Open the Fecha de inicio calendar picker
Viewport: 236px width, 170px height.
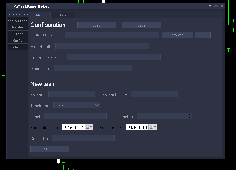(x=89, y=127)
